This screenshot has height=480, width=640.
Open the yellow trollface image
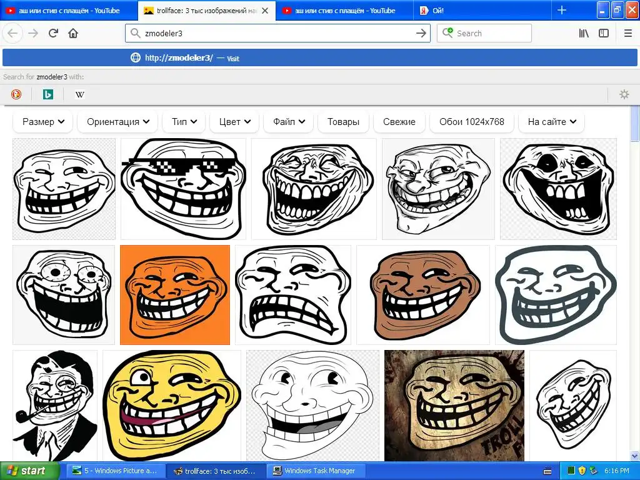(x=172, y=405)
